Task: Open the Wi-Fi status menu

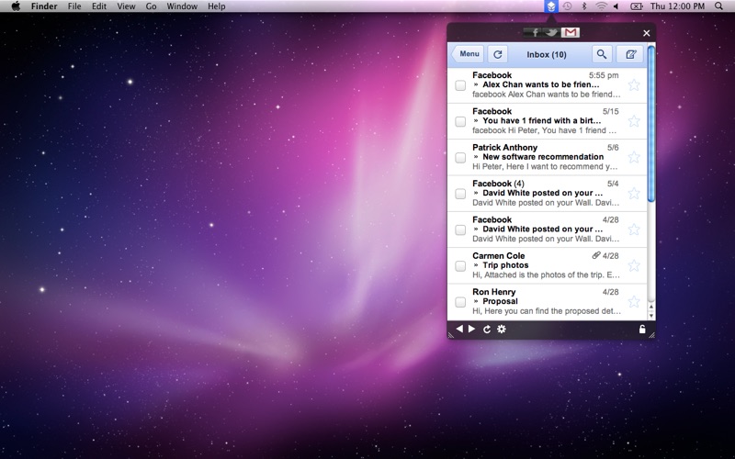Action: (x=601, y=6)
